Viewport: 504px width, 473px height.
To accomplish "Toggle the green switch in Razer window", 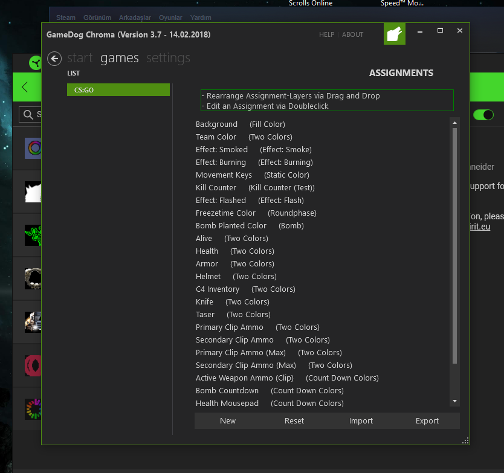I will (x=483, y=115).
